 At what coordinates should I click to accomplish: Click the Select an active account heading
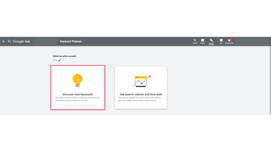[x=65, y=56]
